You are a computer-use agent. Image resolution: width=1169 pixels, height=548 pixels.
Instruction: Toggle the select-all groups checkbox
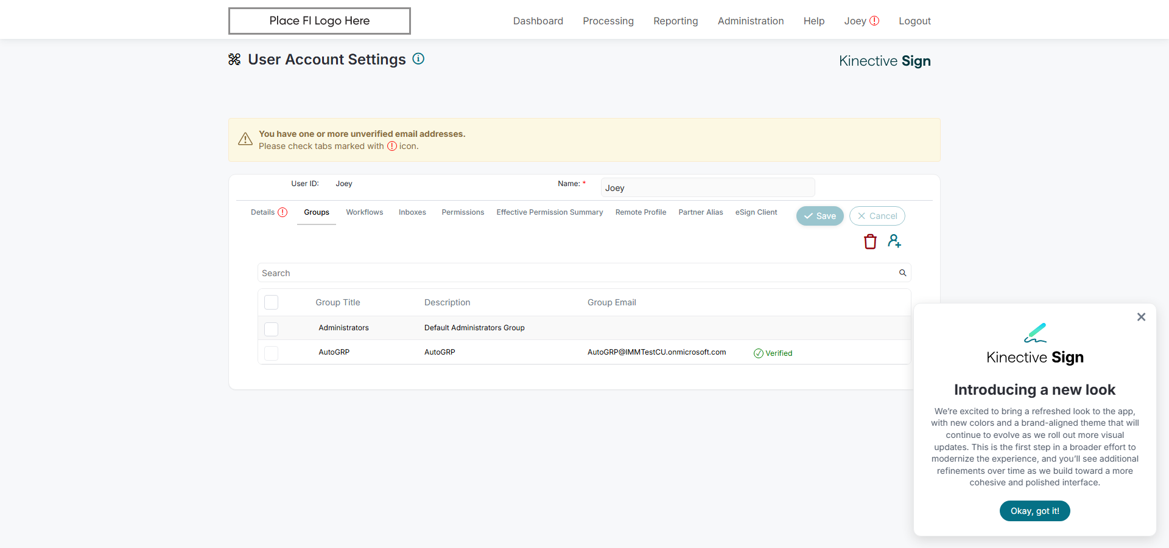(272, 302)
